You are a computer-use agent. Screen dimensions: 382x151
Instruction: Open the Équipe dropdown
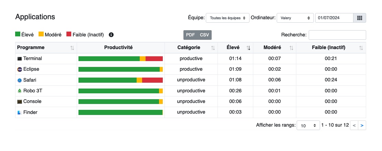tap(227, 18)
